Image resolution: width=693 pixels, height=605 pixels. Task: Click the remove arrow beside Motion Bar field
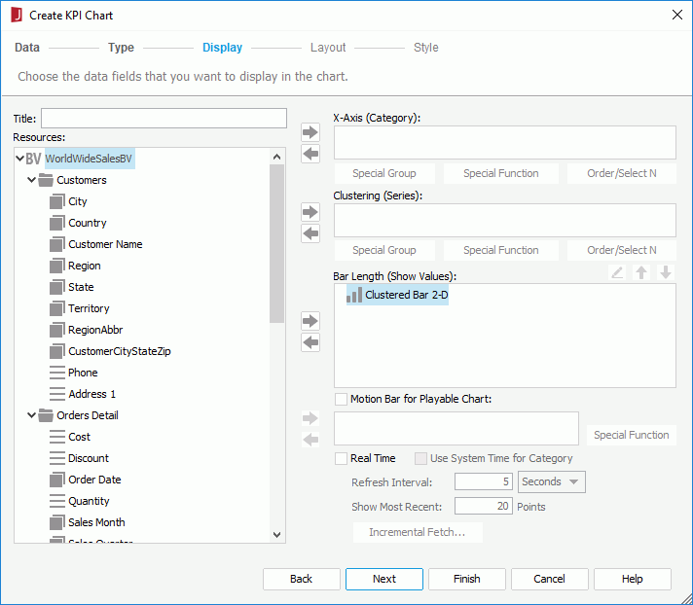click(x=310, y=440)
